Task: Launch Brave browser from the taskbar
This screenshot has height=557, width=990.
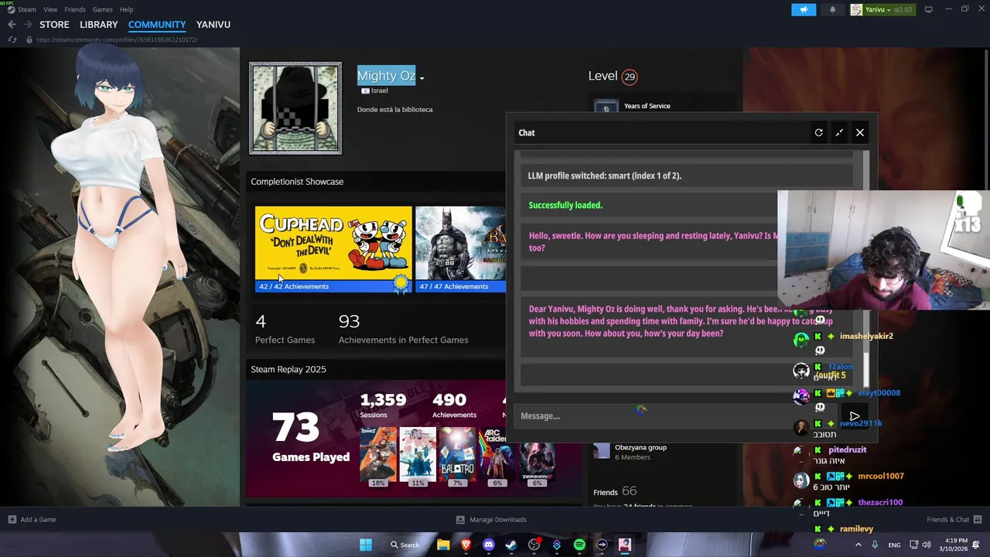Action: coord(466,545)
